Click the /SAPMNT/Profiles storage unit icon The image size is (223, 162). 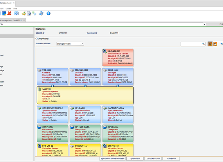tap(105, 108)
